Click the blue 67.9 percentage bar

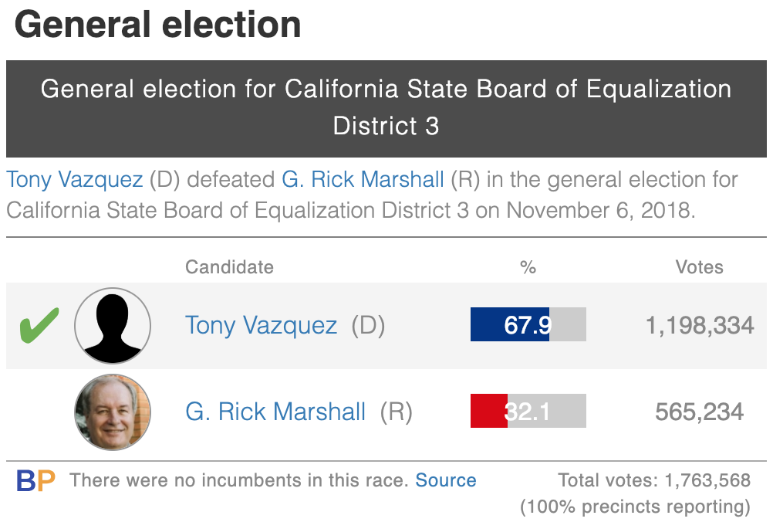click(x=528, y=324)
